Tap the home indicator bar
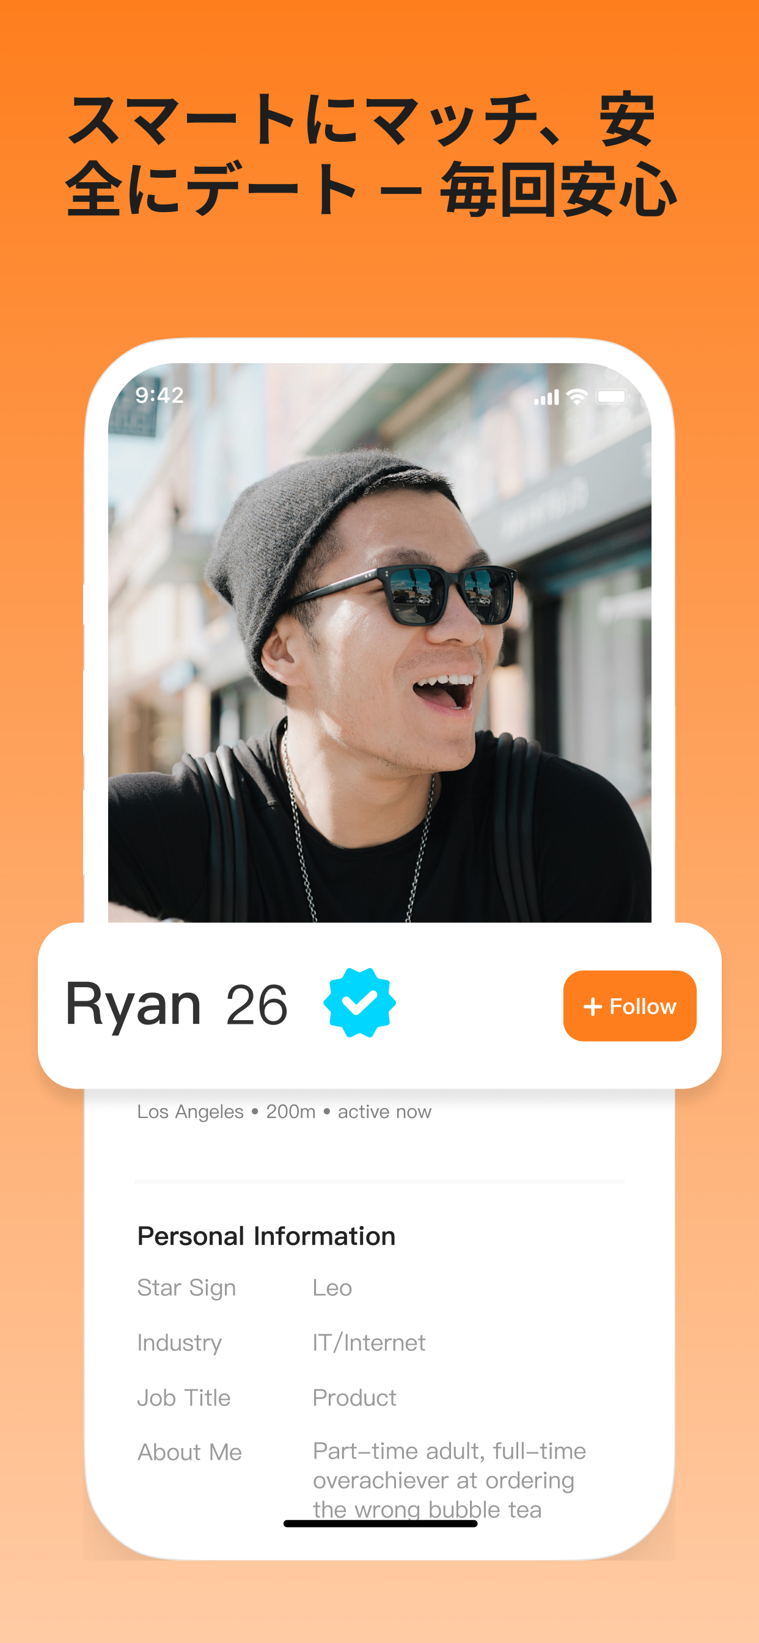759x1643 pixels. 380,1524
